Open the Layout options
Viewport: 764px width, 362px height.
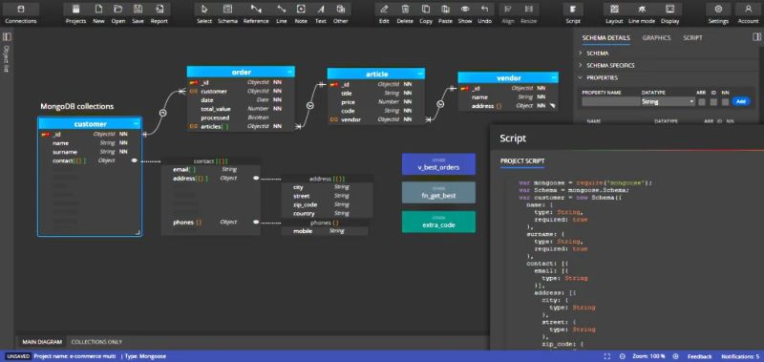tap(614, 13)
